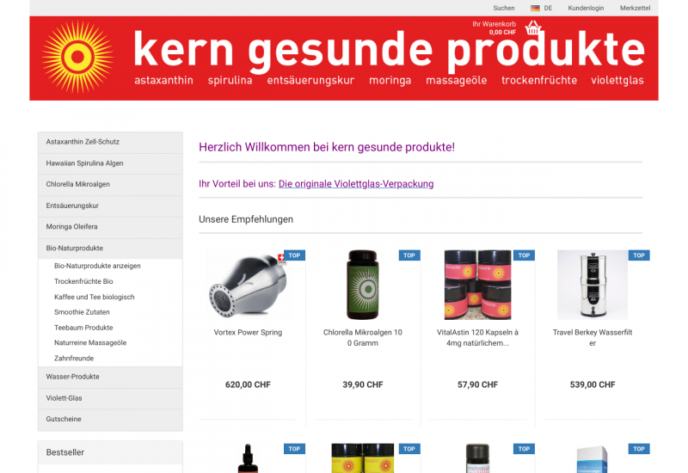Select Naturreine Massageöle subcategory
The image size is (688, 473).
tap(90, 342)
